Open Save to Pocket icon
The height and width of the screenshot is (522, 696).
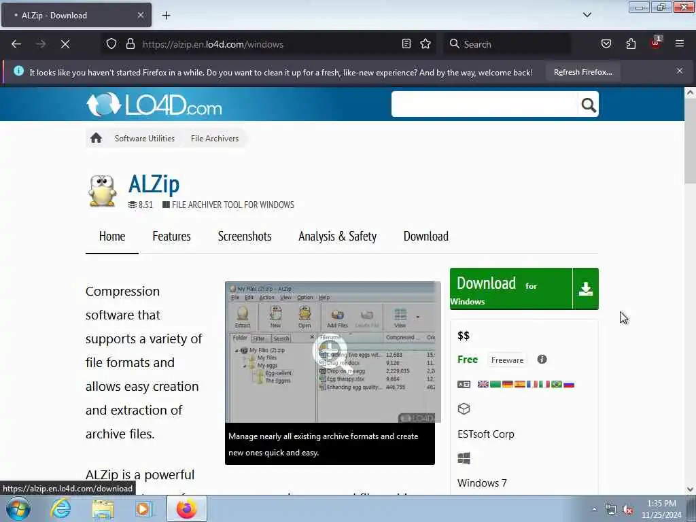606,43
